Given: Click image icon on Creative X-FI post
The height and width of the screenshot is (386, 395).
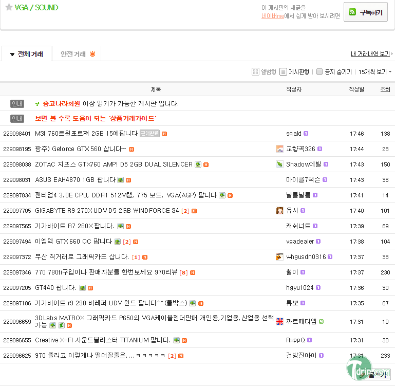Looking at the screenshot, I should tap(177, 340).
